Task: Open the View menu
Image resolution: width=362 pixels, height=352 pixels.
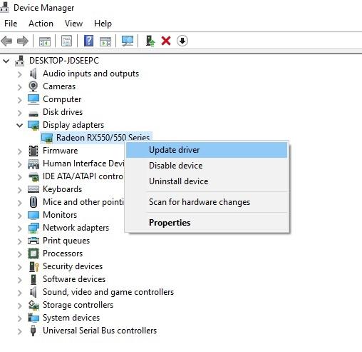Action: [73, 24]
